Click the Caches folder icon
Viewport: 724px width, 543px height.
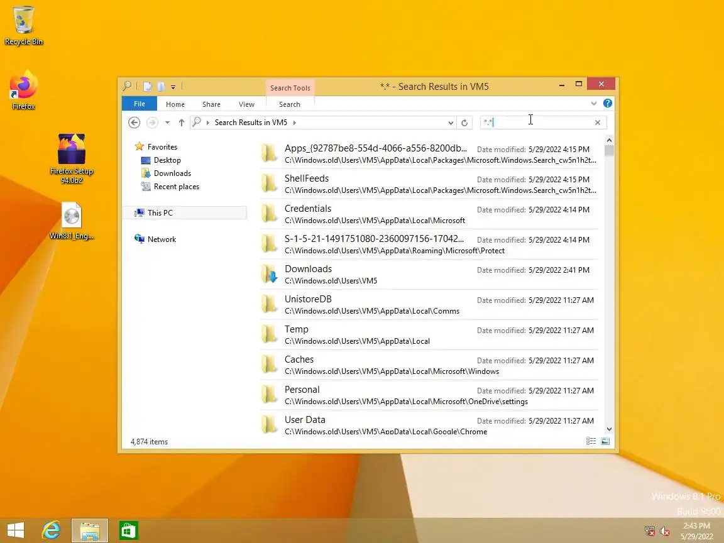269,365
